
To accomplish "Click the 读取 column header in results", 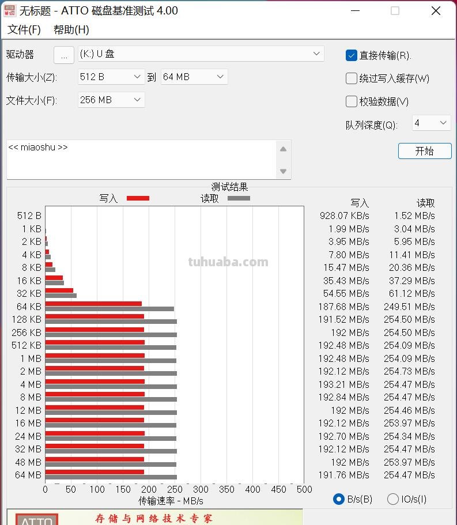I will point(425,203).
